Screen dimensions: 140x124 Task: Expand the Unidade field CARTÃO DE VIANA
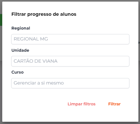pos(70,61)
